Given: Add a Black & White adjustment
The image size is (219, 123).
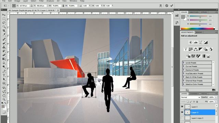Looking at the screenshot, I should 201,49.
